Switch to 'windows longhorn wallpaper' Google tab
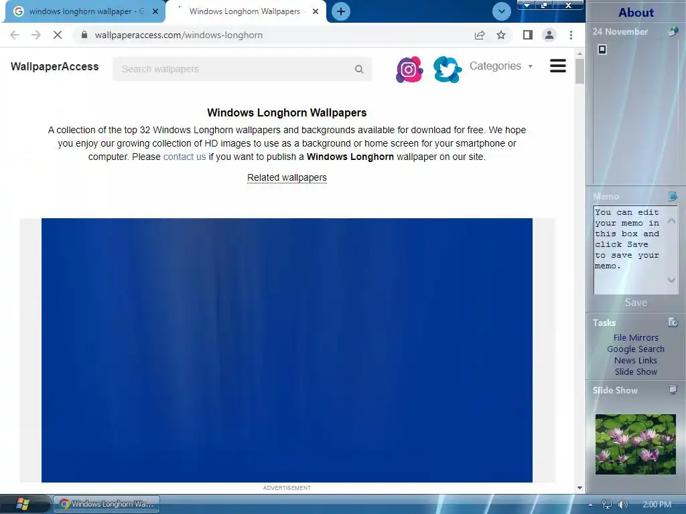The width and height of the screenshot is (686, 514). click(85, 11)
